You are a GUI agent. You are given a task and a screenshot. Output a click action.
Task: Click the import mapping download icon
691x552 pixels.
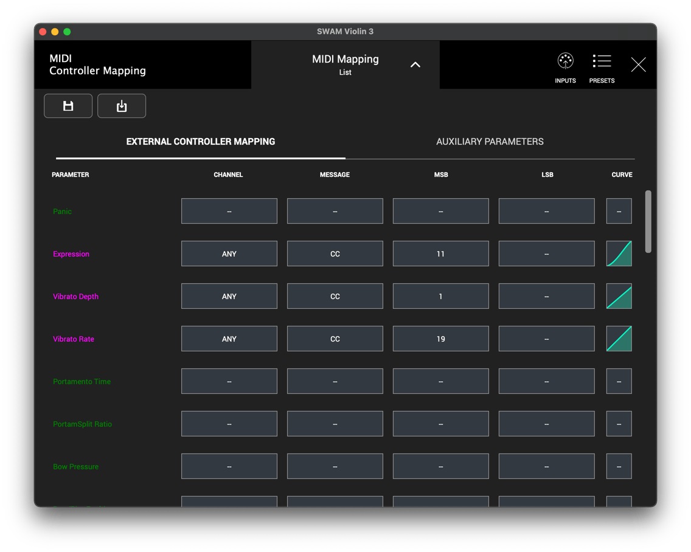point(122,106)
